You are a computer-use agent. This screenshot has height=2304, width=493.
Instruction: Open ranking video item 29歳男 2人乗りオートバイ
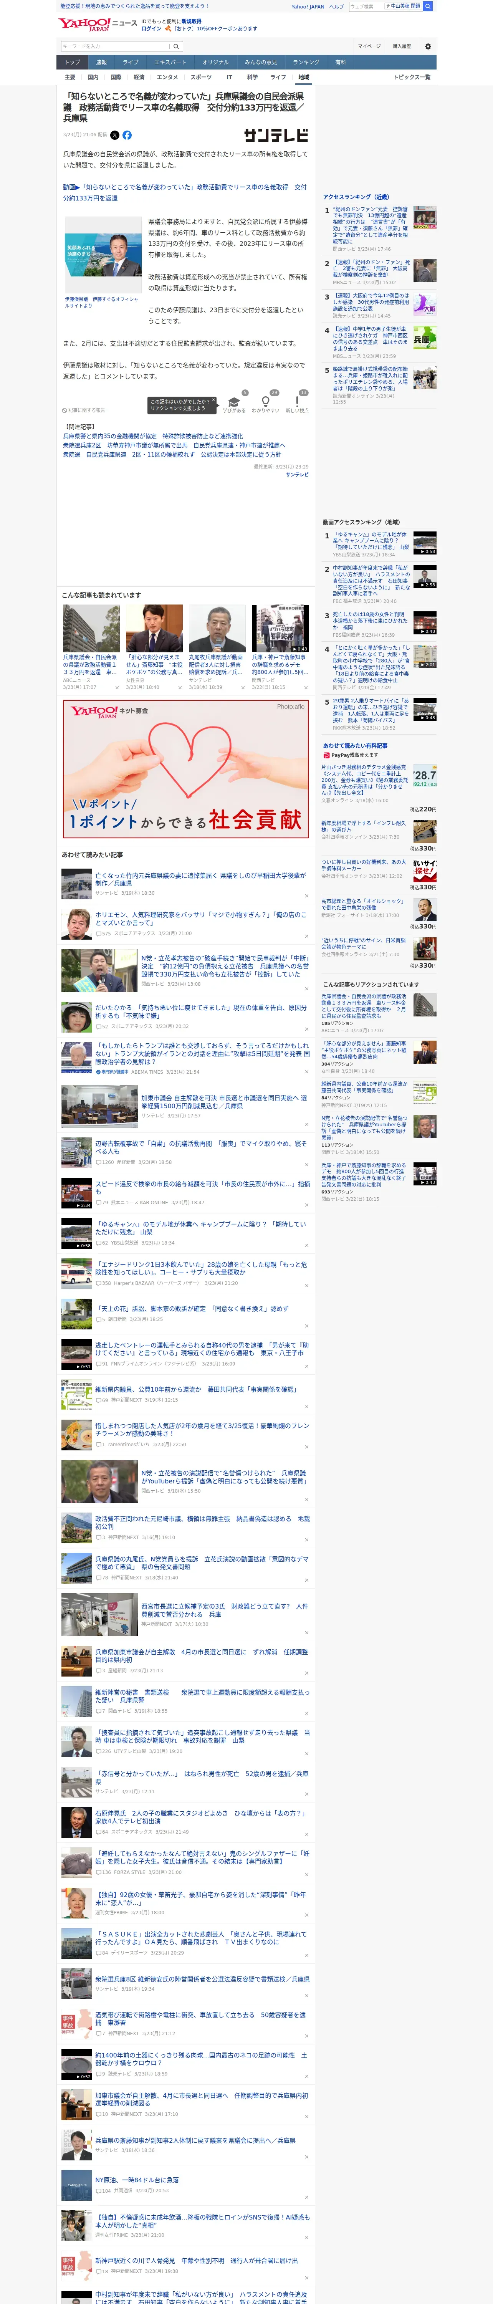click(371, 710)
